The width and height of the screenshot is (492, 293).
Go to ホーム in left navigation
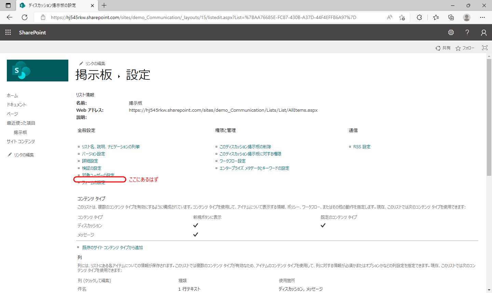pos(12,96)
